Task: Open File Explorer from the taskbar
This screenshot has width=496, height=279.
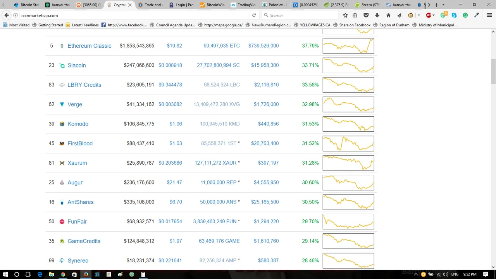Action: (x=51, y=274)
